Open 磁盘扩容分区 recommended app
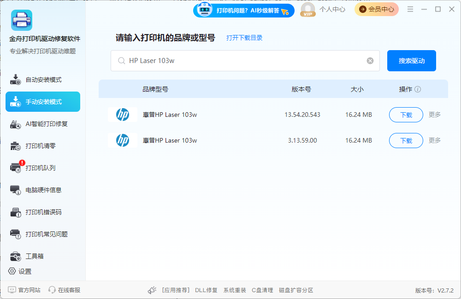Image resolution: width=461 pixels, height=299 pixels. click(296, 290)
